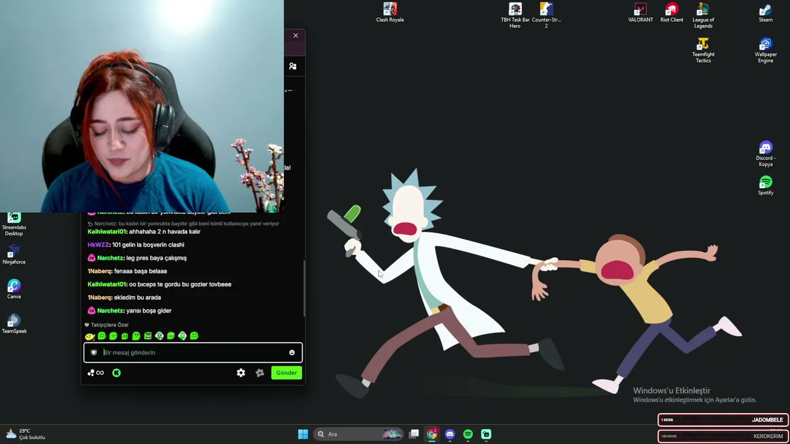Open the channel points infinity indicator

point(96,372)
